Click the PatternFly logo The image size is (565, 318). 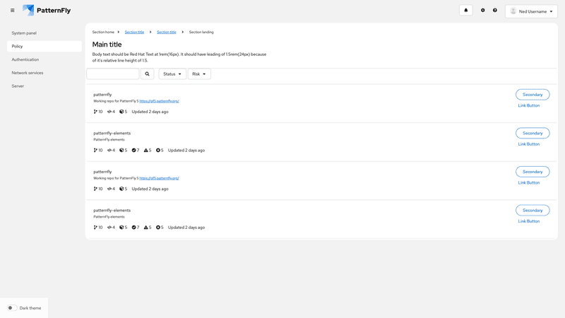pyautogui.click(x=47, y=11)
